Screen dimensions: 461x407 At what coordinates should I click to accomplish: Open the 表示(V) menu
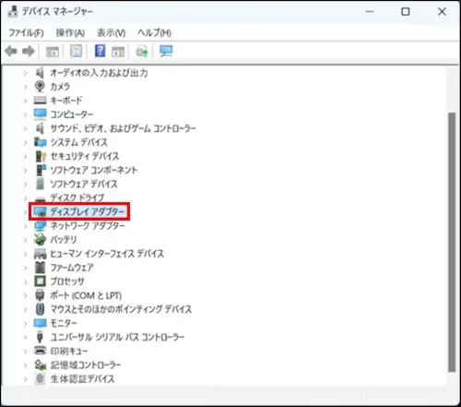[112, 32]
